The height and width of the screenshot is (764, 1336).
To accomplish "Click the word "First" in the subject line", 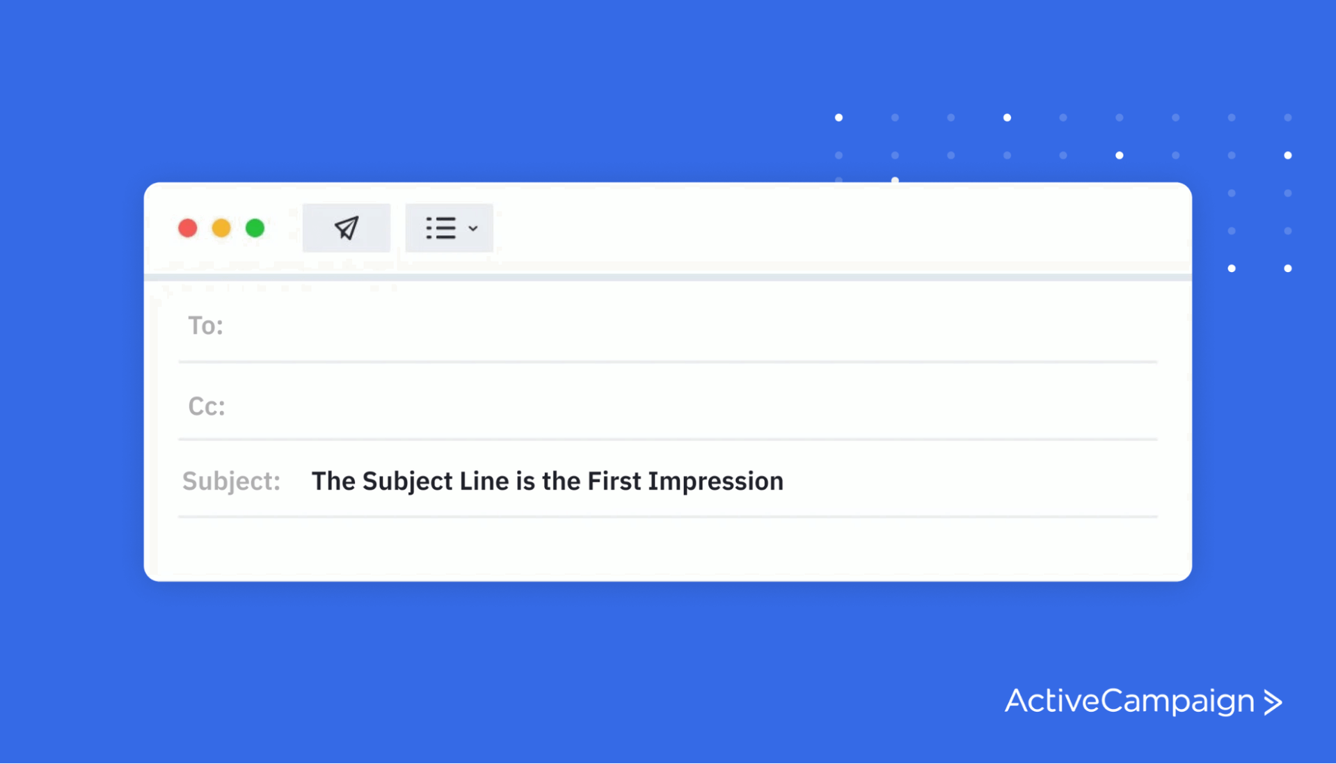I will [x=614, y=481].
